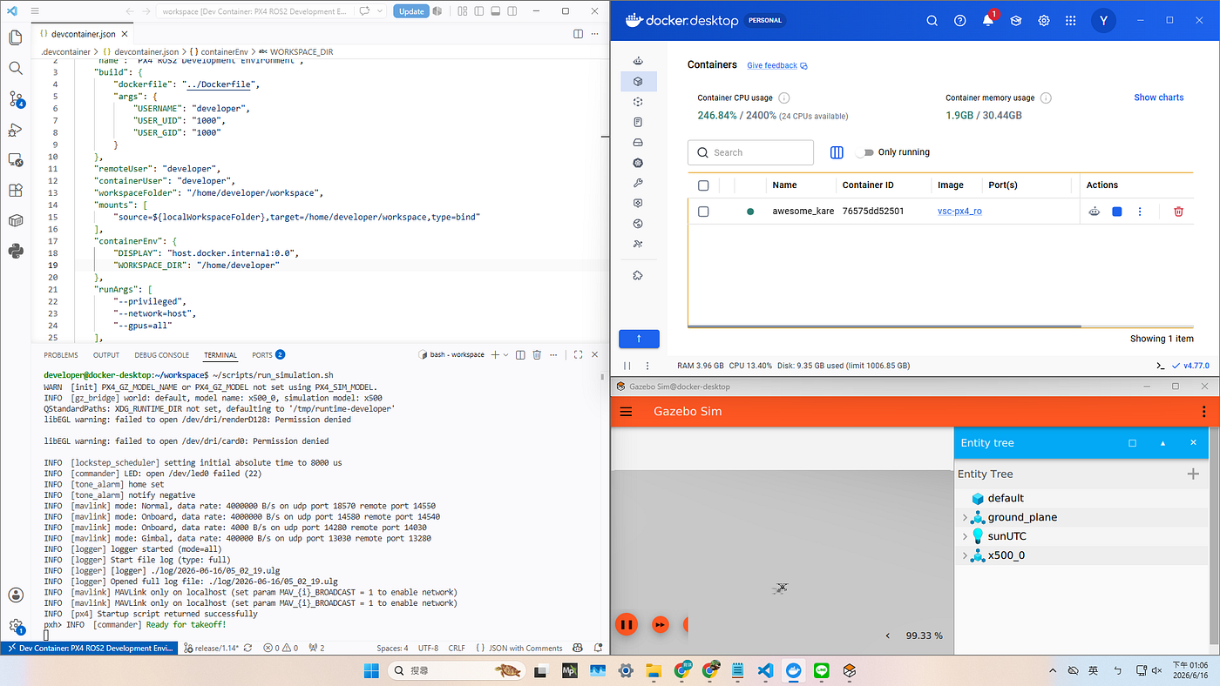Viewport: 1220px width, 686px height.
Task: Open the Manage gear in VS Code
Action: pyautogui.click(x=15, y=626)
